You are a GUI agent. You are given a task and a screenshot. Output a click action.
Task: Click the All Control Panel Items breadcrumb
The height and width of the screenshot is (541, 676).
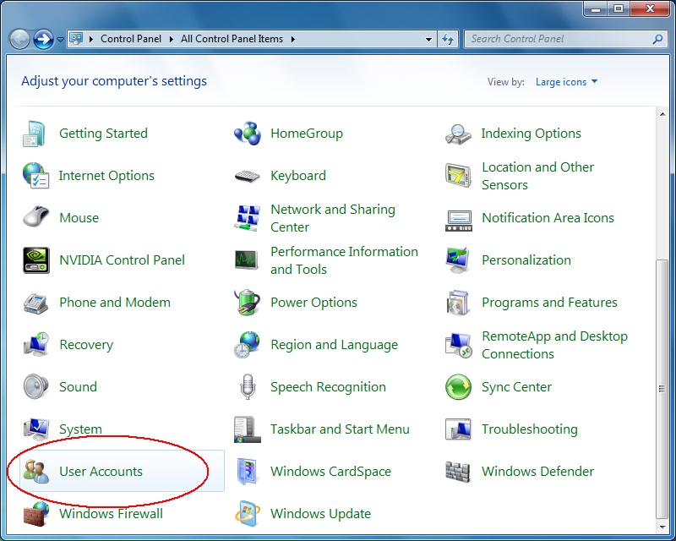[x=232, y=39]
